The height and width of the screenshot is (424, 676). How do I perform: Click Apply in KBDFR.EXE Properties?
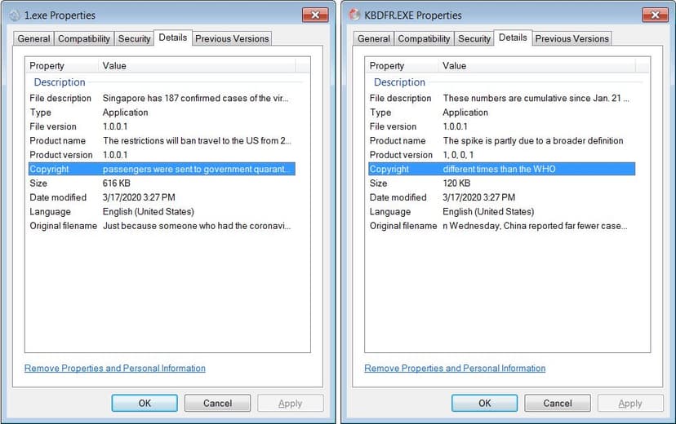(630, 404)
